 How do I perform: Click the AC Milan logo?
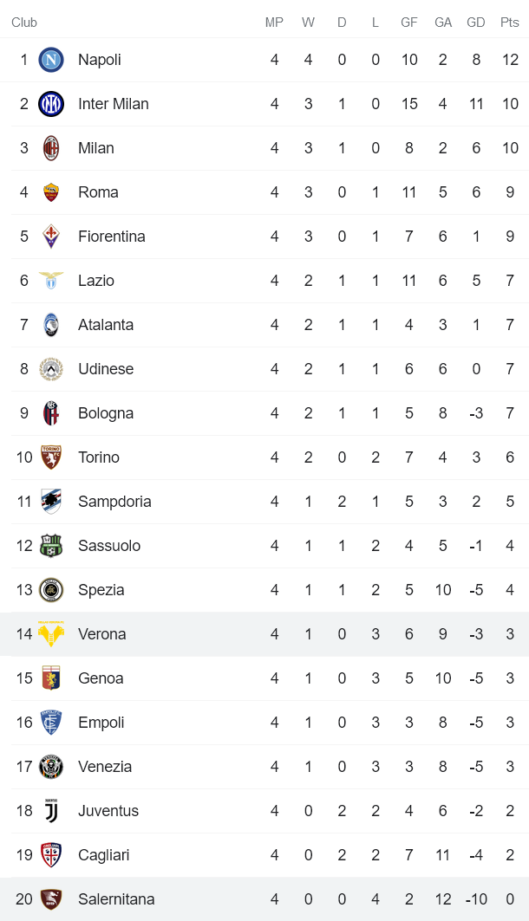(x=50, y=148)
